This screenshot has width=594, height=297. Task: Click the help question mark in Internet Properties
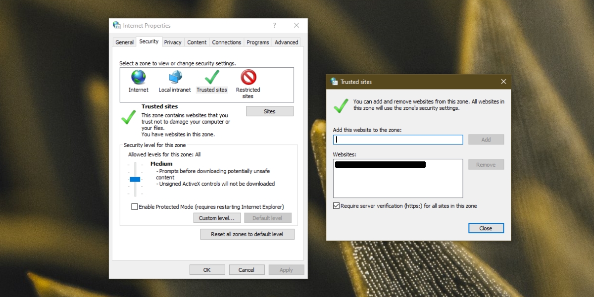(274, 25)
